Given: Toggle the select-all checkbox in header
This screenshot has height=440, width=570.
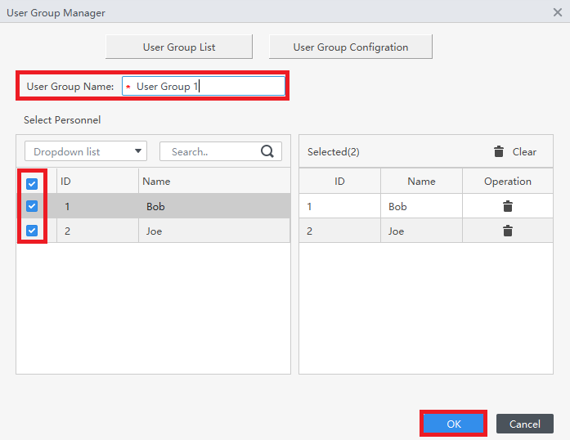Looking at the screenshot, I should [x=32, y=183].
